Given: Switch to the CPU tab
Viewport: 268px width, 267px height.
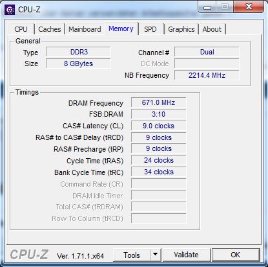Looking at the screenshot, I should tap(21, 29).
